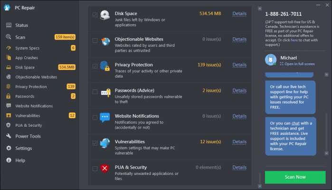332x190 pixels.
Task: Open Details for Vulnerabilities
Action: tap(239, 142)
